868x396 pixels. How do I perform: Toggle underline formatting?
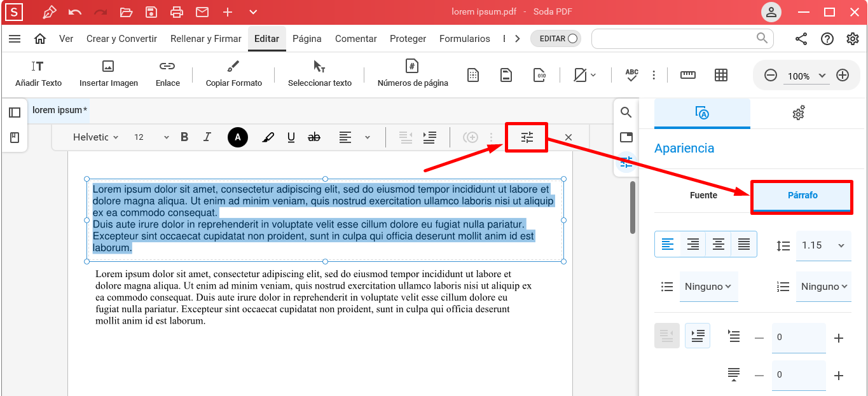291,137
